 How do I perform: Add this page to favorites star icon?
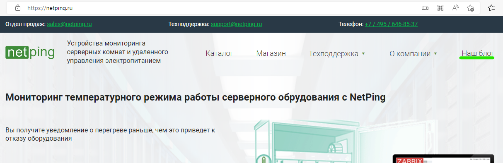[470, 7]
